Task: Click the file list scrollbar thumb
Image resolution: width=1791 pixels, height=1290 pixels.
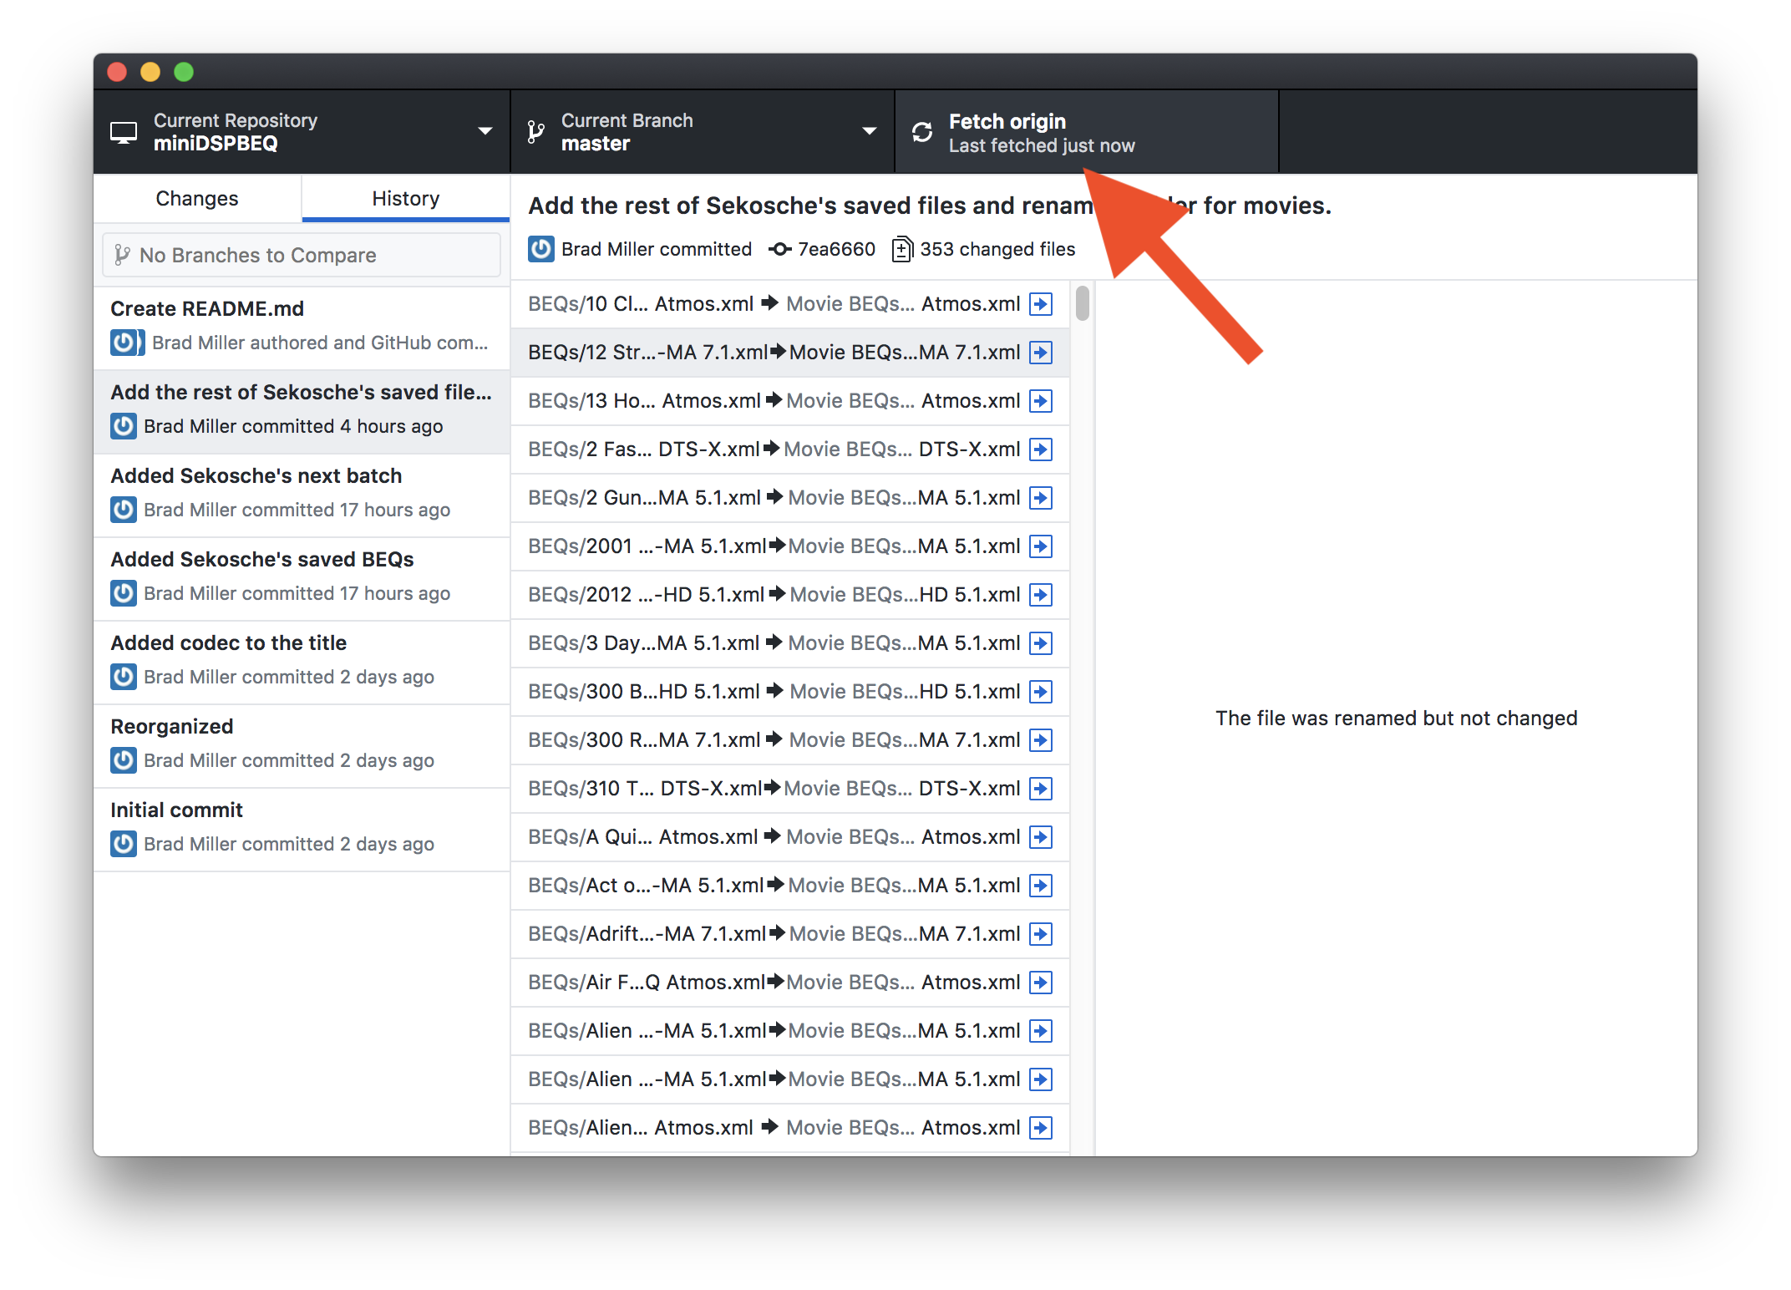Action: pyautogui.click(x=1083, y=302)
